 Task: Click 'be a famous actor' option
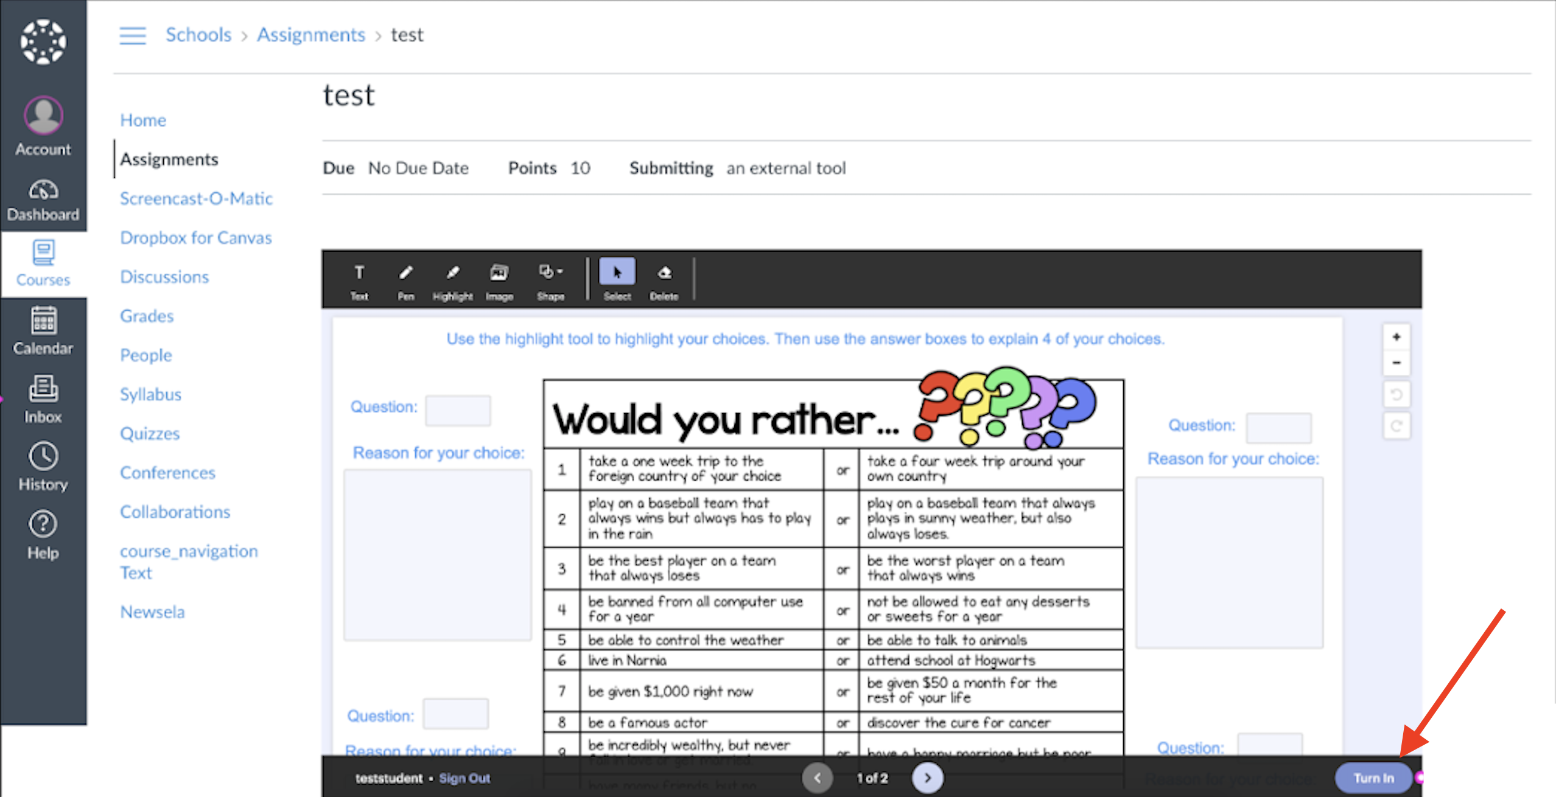click(x=647, y=723)
